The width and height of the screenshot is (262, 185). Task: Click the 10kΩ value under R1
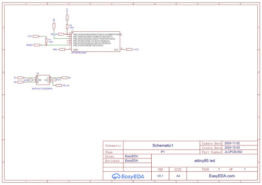coord(51,42)
